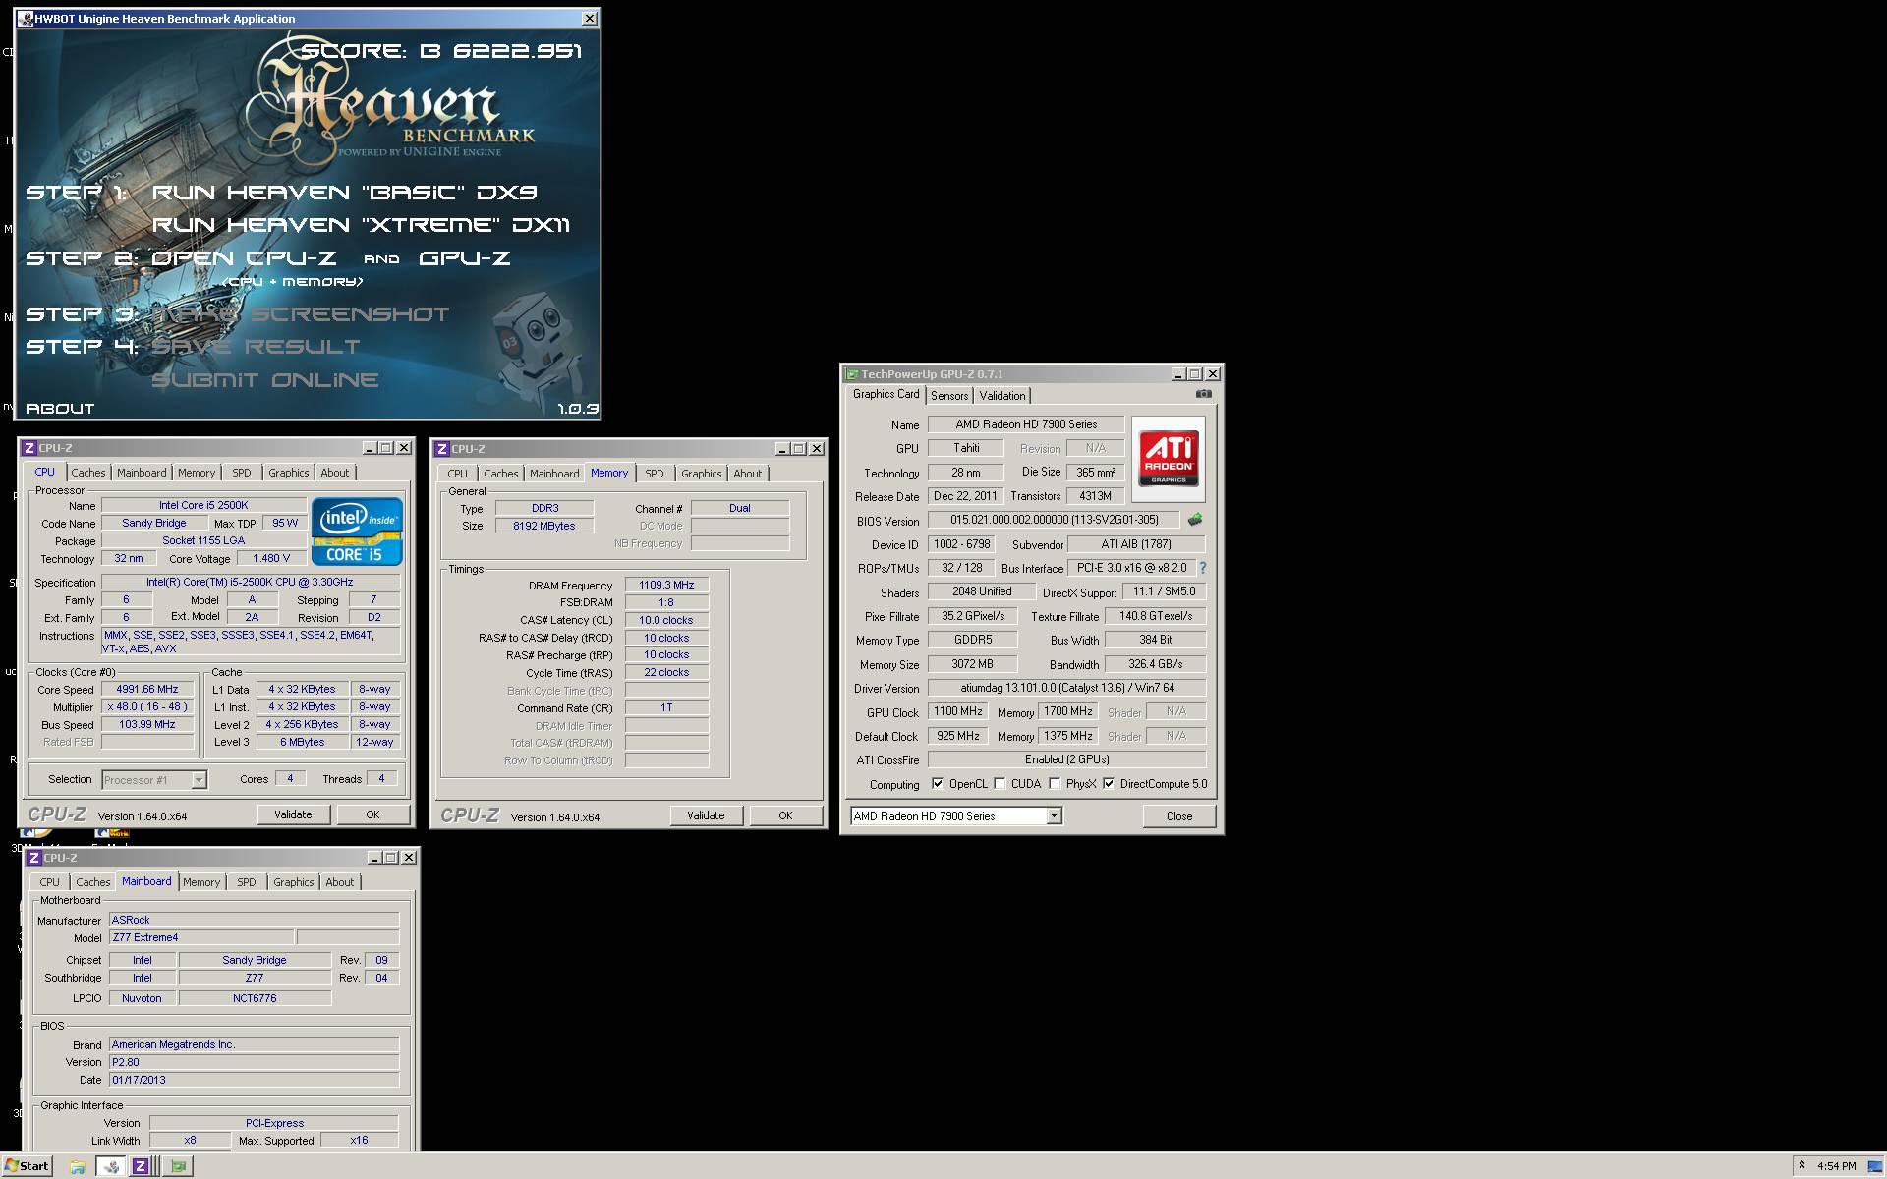Open About tab in CPU-Z CPU window
Image resolution: width=1887 pixels, height=1179 pixels.
334,473
